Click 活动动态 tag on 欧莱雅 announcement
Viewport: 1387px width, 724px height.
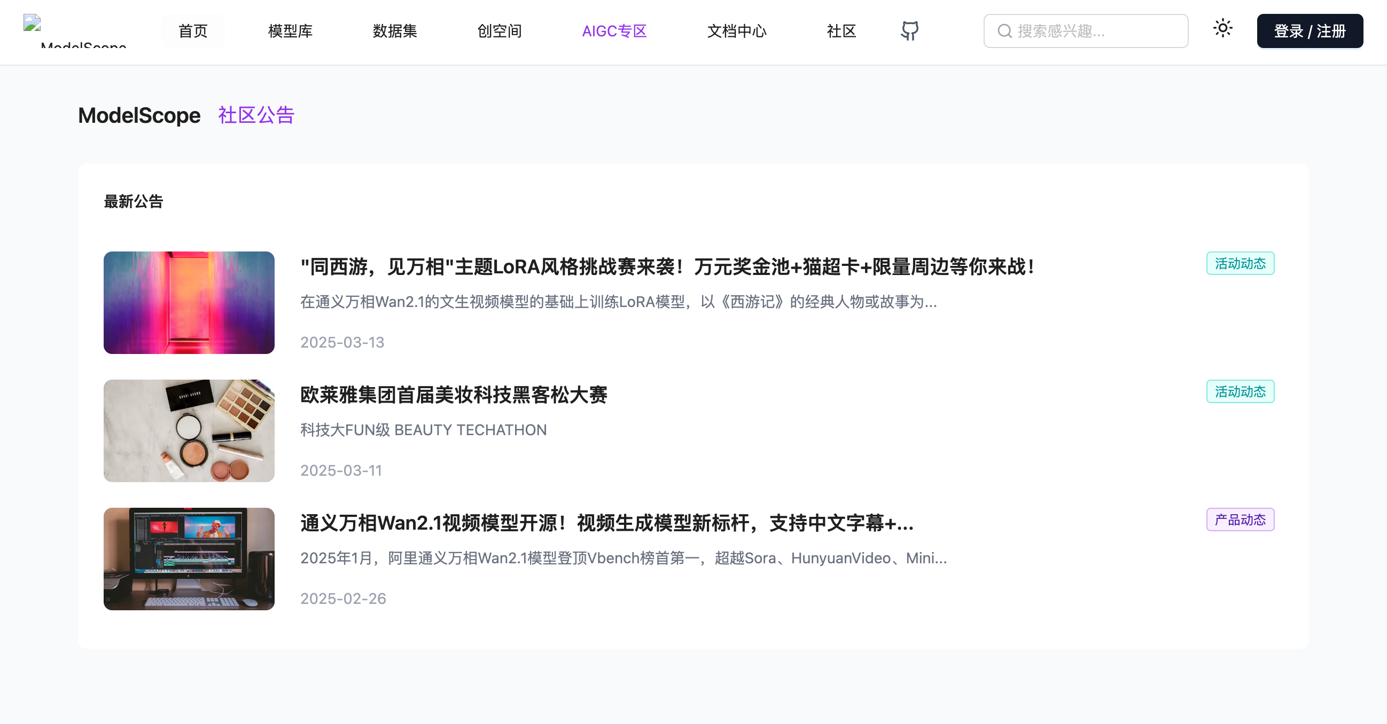[1240, 391]
